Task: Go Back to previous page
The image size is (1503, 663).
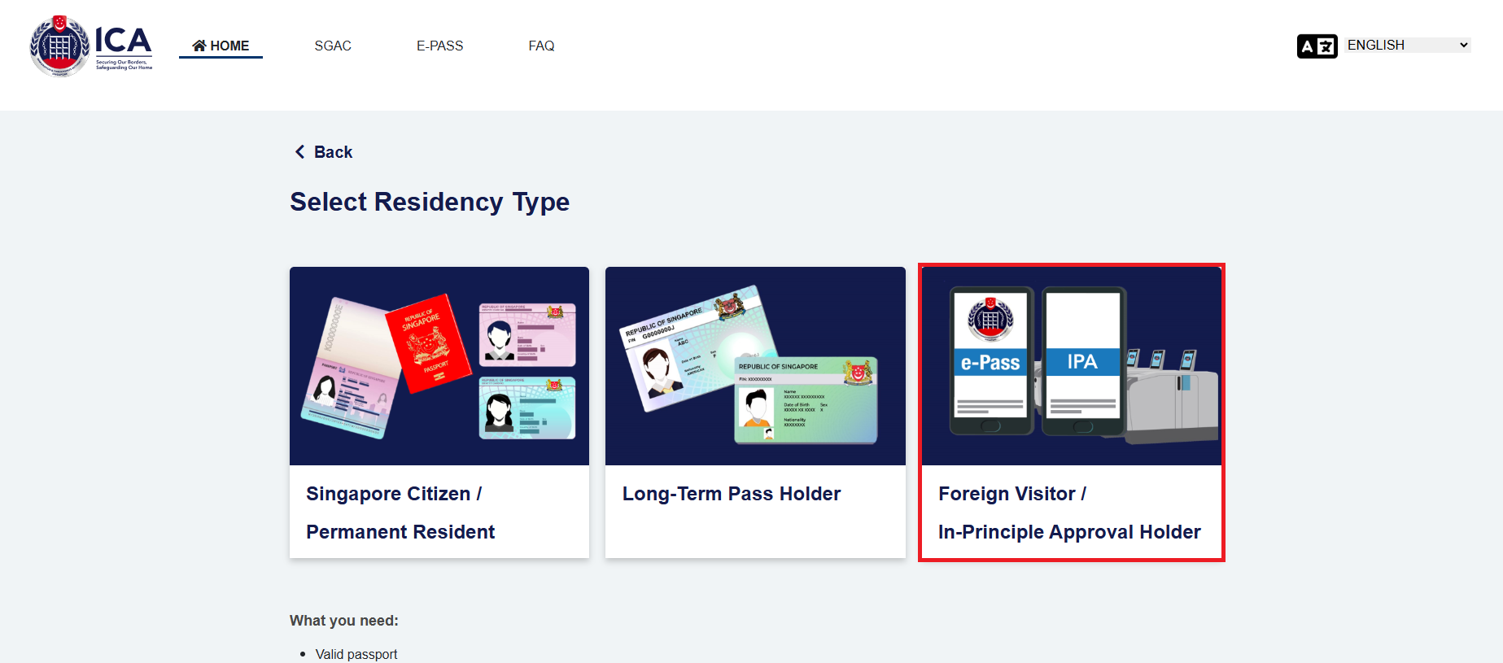Action: 323,152
